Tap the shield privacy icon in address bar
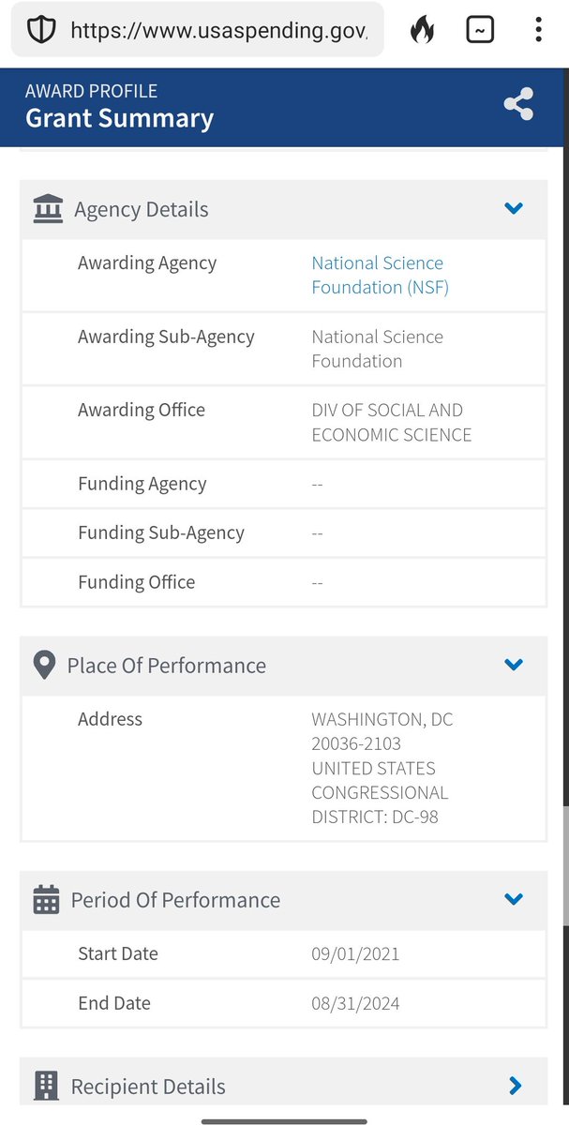Viewport: 569px width, 1125px height. [x=41, y=30]
